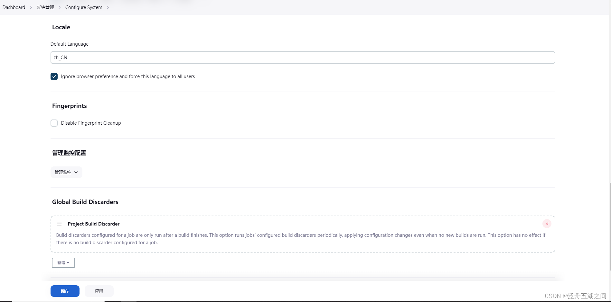Apply settings with 应用 button
This screenshot has width=611, height=302.
point(99,291)
